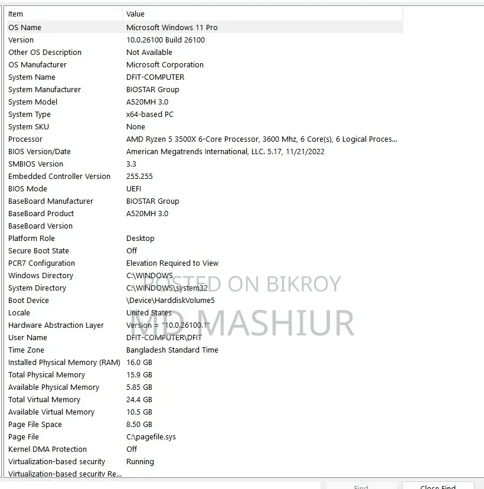The height and width of the screenshot is (489, 484).
Task: Select the System SKU row label
Action: (29, 127)
